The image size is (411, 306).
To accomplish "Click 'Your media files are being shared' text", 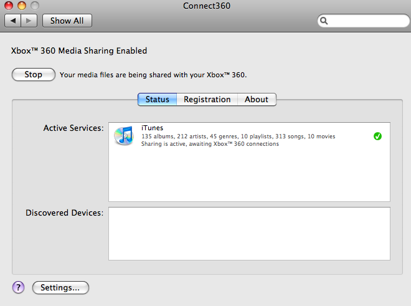I will (153, 75).
